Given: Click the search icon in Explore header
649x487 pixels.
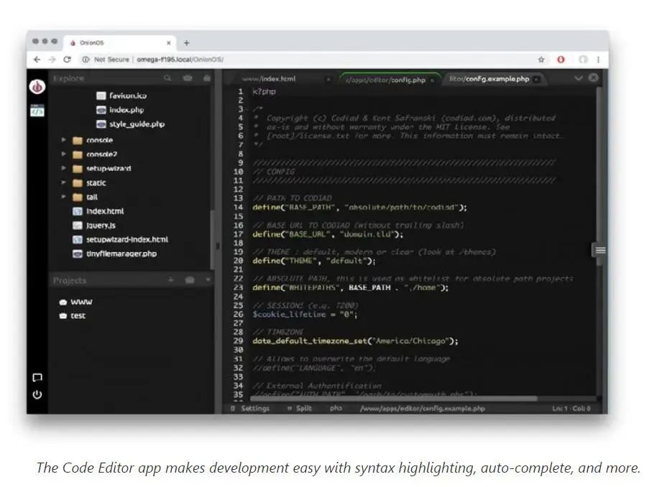Looking at the screenshot, I should (167, 78).
